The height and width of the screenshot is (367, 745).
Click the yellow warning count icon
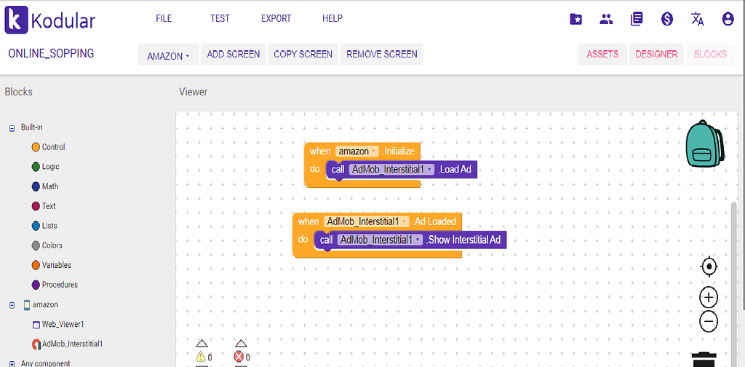tap(201, 357)
